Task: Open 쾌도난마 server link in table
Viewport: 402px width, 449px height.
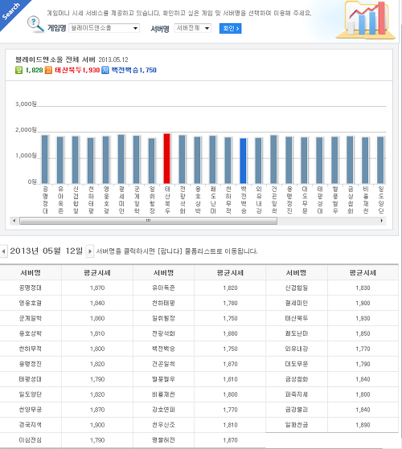Action: coord(296,333)
